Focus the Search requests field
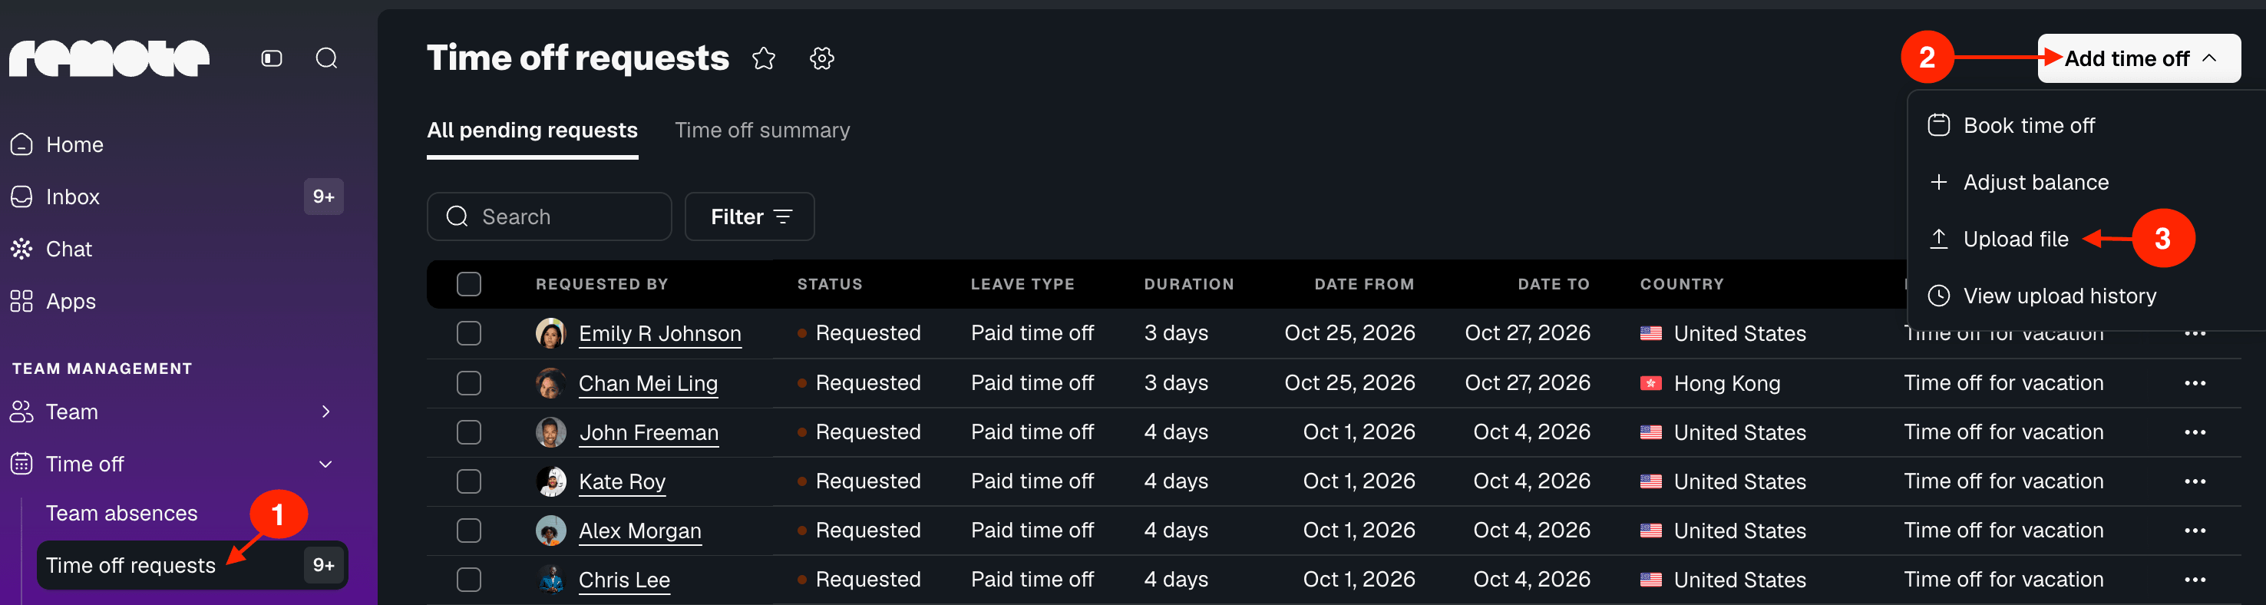2266x605 pixels. click(x=549, y=217)
